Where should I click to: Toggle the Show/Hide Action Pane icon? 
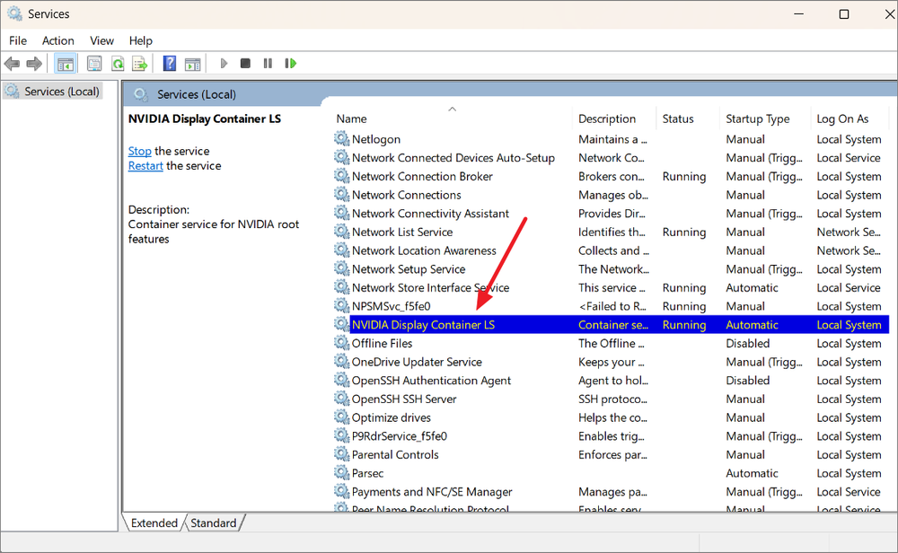point(192,64)
